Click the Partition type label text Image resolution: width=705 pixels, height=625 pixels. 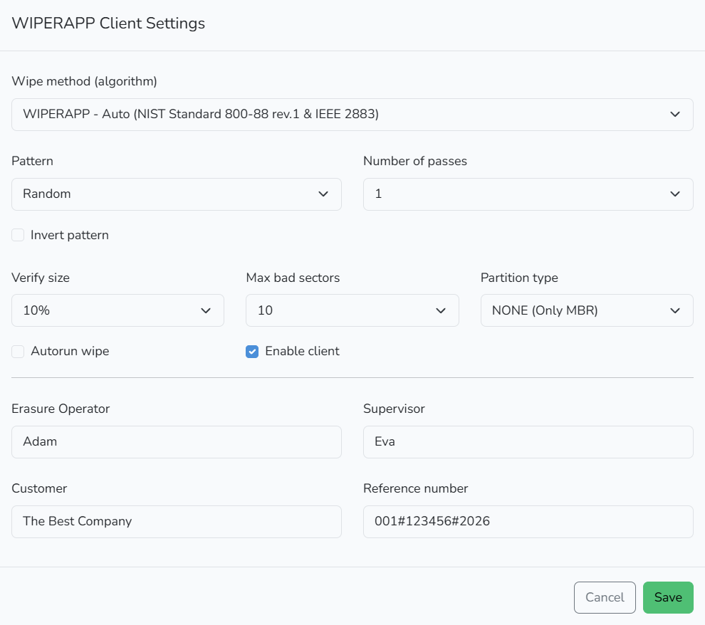pyautogui.click(x=519, y=278)
